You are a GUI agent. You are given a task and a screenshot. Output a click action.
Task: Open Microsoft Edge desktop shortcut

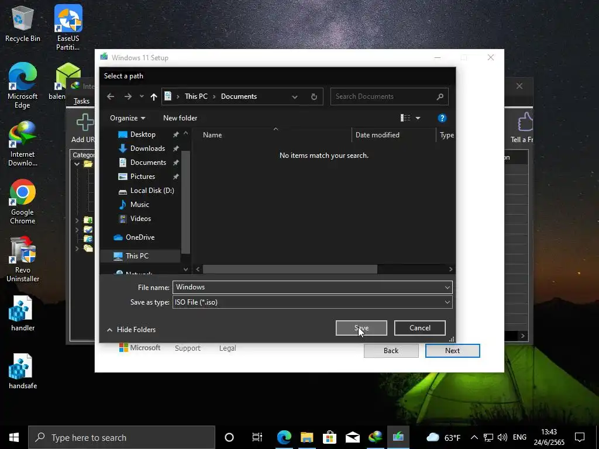click(x=23, y=85)
